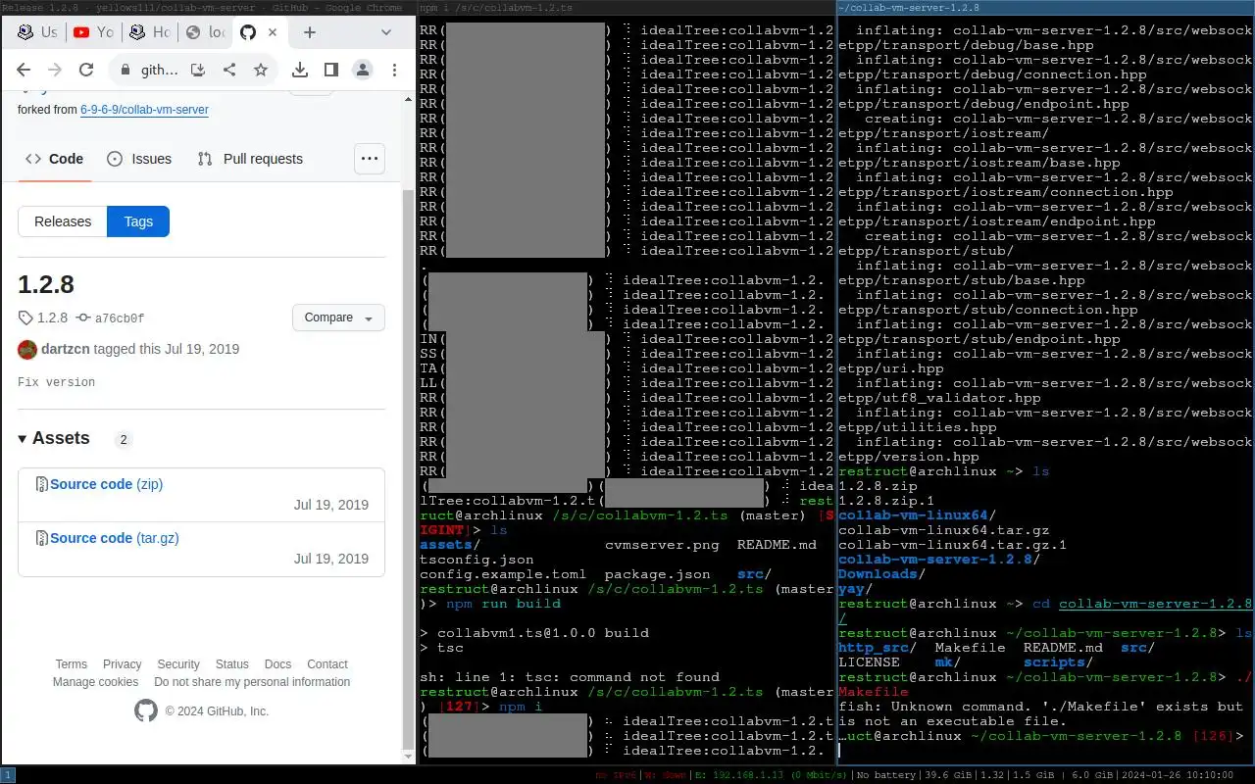Open the 1.2.8 release title
The image size is (1255, 784).
[46, 284]
